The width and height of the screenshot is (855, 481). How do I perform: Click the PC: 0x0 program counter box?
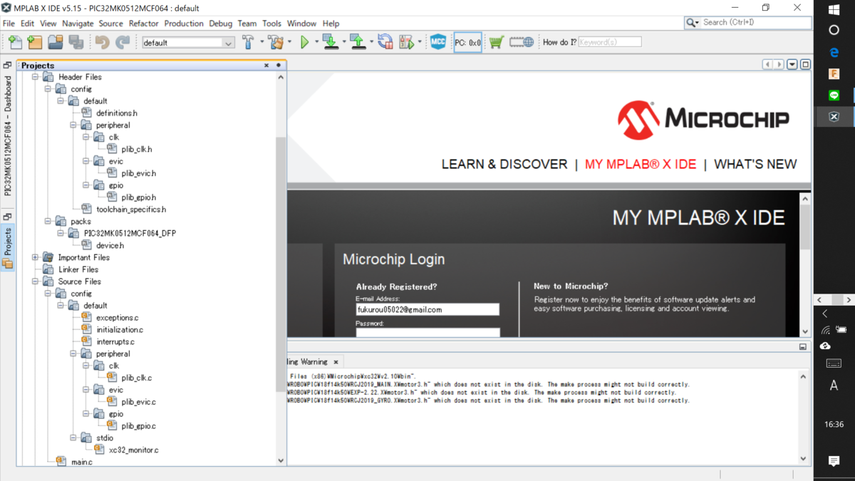(467, 43)
